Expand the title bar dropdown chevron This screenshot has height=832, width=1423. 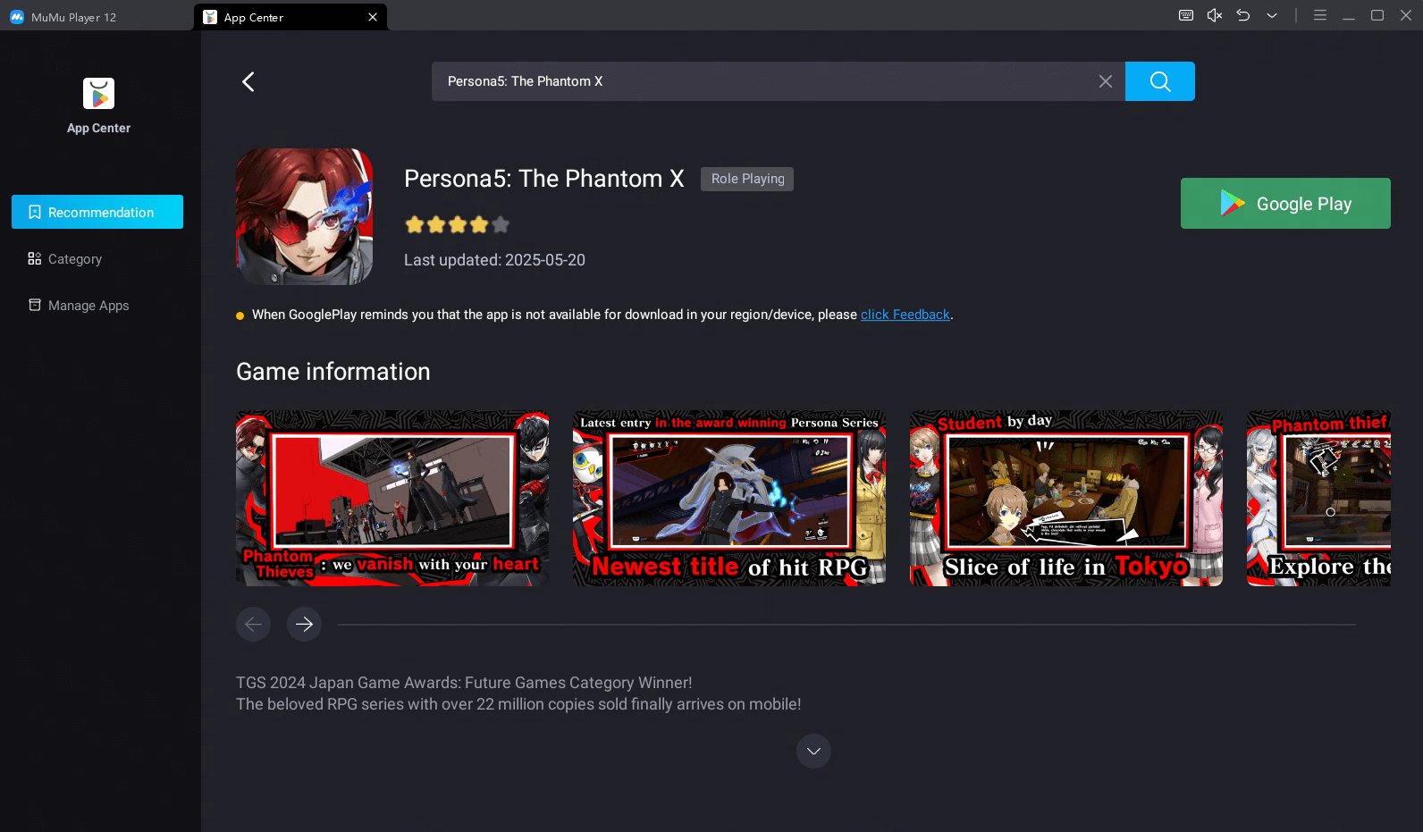click(1272, 15)
